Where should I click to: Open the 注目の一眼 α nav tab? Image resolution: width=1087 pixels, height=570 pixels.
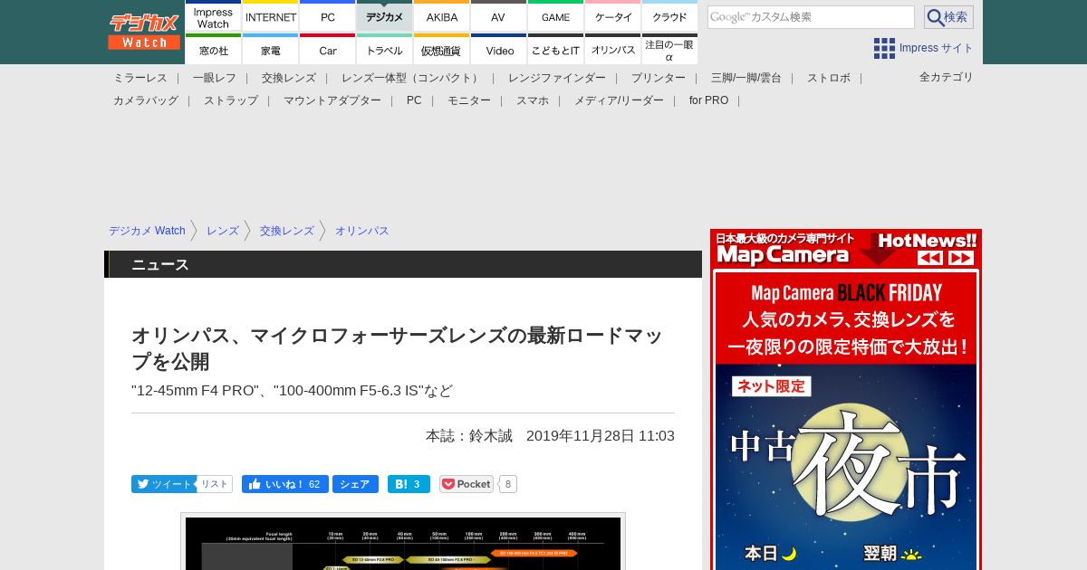[x=669, y=50]
